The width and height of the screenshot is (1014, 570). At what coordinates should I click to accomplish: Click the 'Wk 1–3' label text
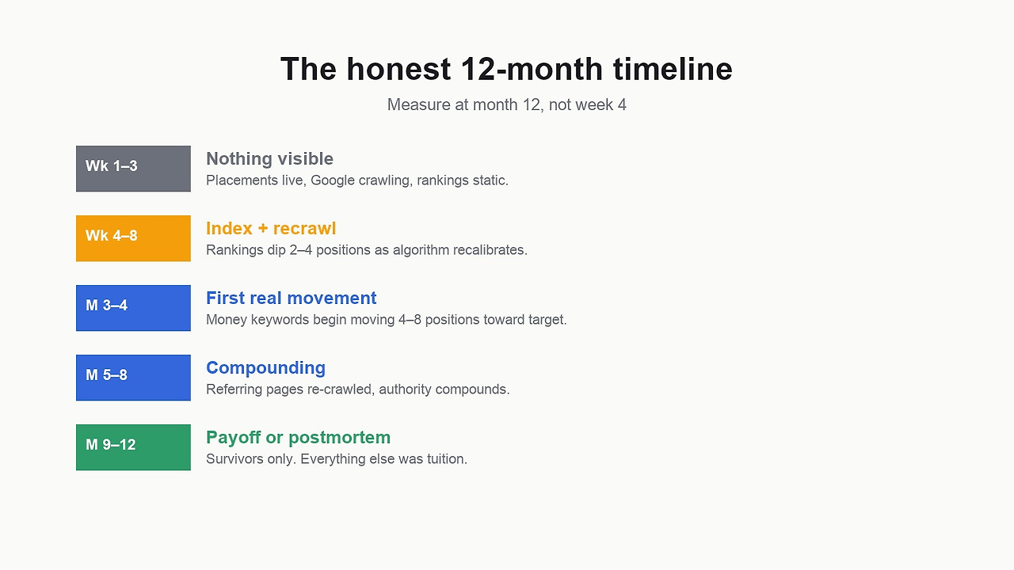click(112, 165)
